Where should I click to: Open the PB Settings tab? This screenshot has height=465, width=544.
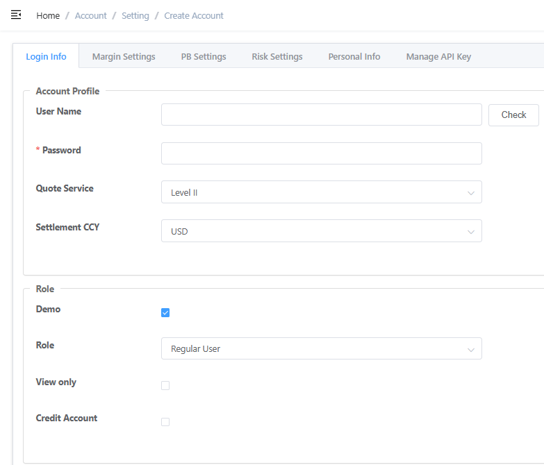pos(204,56)
